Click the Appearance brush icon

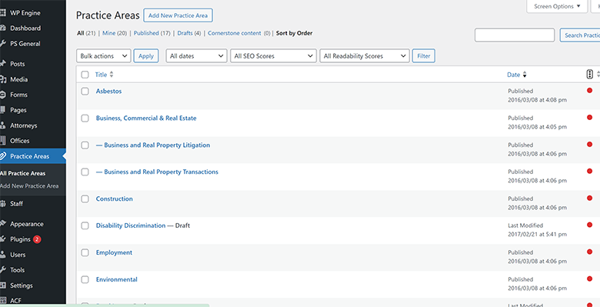pos(2,224)
